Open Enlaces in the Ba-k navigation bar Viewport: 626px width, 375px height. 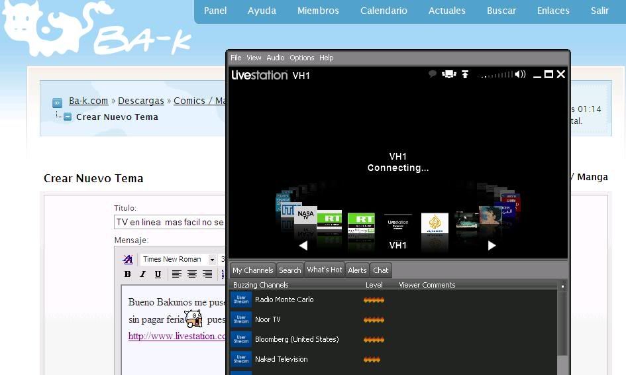553,11
